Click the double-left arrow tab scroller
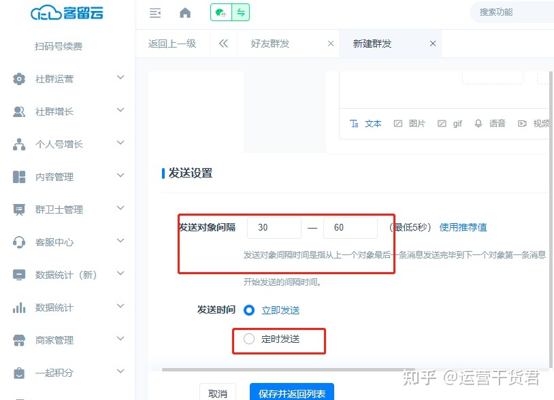This screenshot has width=554, height=400. click(x=223, y=44)
